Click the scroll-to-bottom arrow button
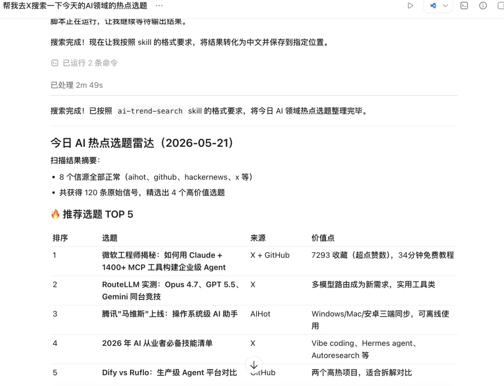Viewport: 504px width, 386px height. [x=254, y=365]
